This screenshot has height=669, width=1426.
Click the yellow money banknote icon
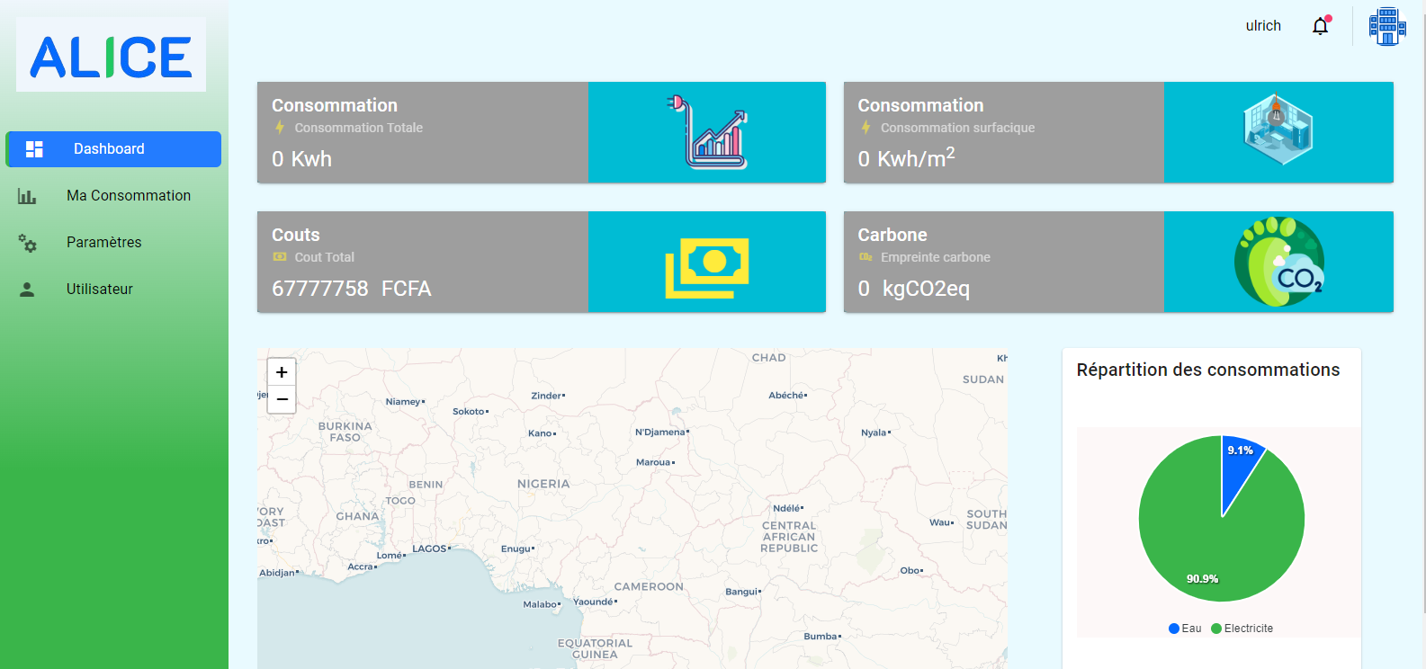pyautogui.click(x=707, y=267)
